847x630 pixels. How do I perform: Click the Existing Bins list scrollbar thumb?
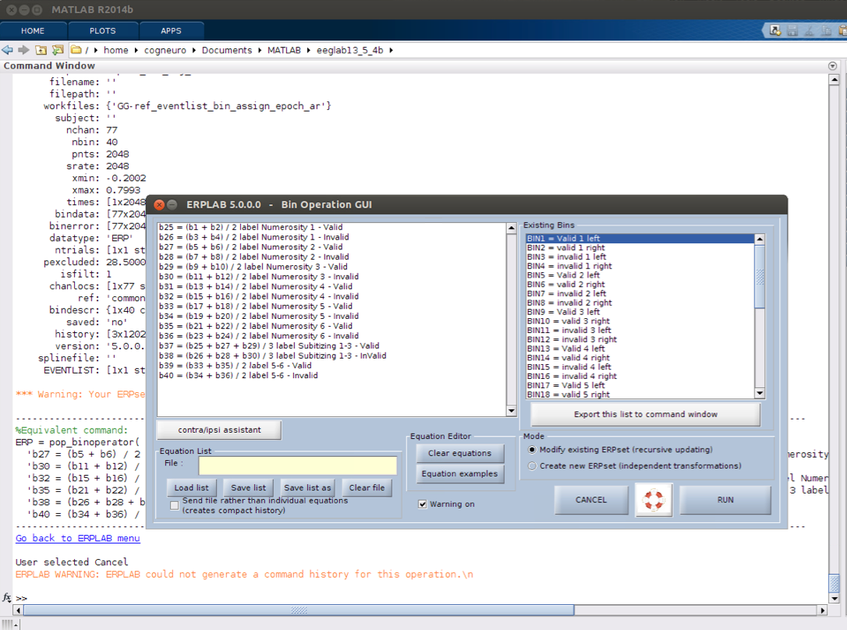click(760, 276)
